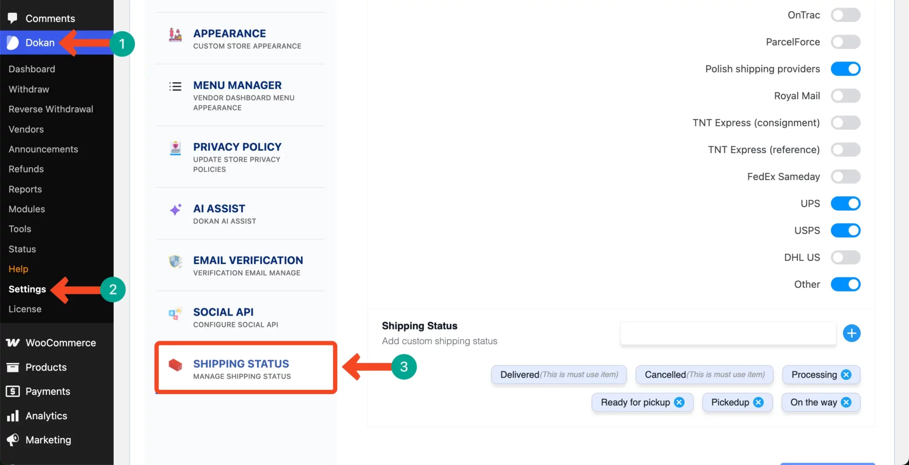Click the Privacy Policy document icon
The image size is (909, 465).
[x=176, y=148]
